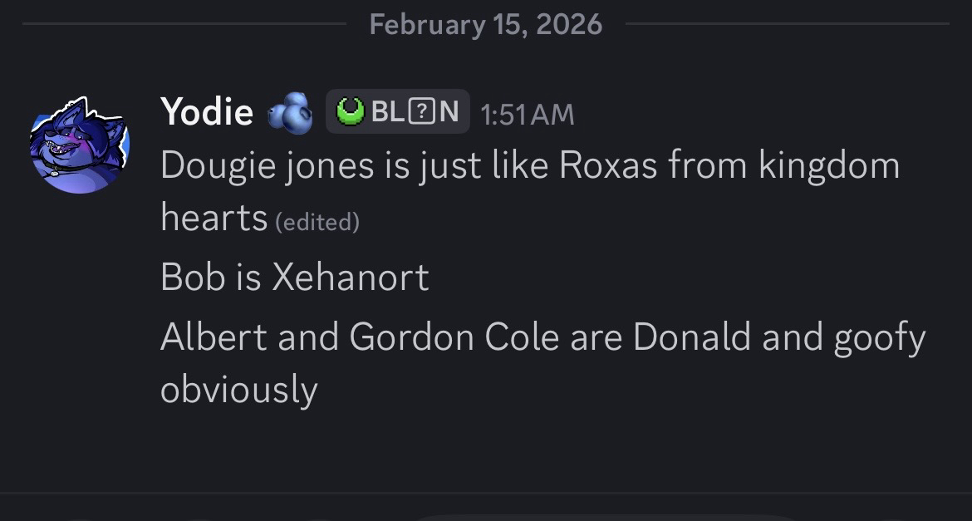Click the word obviously
972x521 pixels.
(238, 389)
